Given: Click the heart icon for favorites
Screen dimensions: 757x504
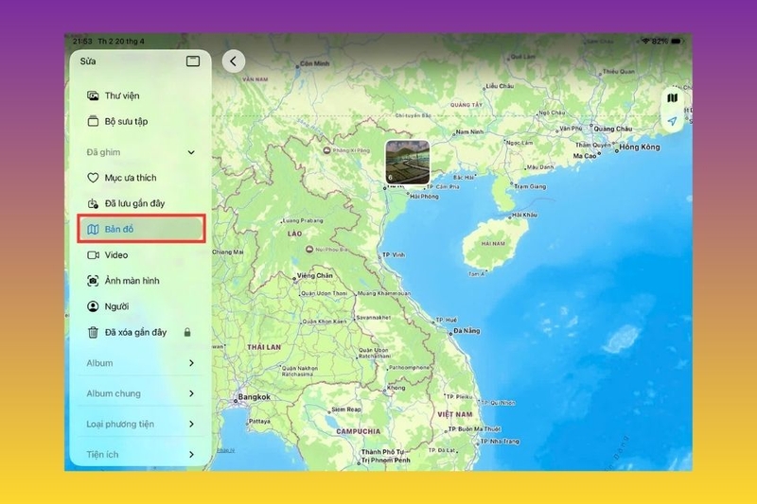Looking at the screenshot, I should [x=93, y=178].
